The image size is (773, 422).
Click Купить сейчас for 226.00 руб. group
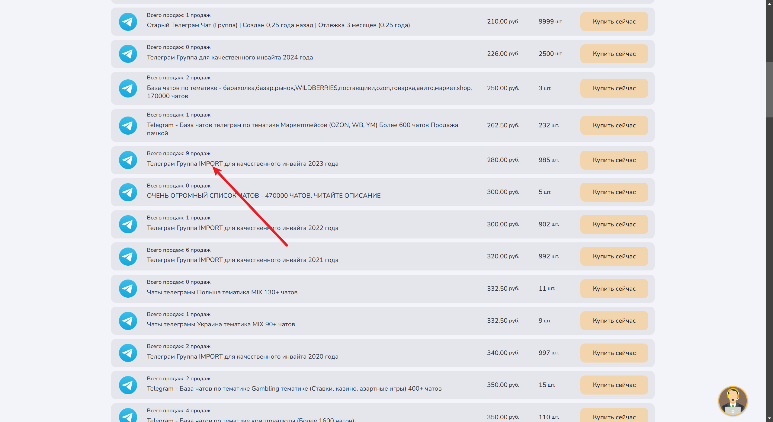coord(614,54)
